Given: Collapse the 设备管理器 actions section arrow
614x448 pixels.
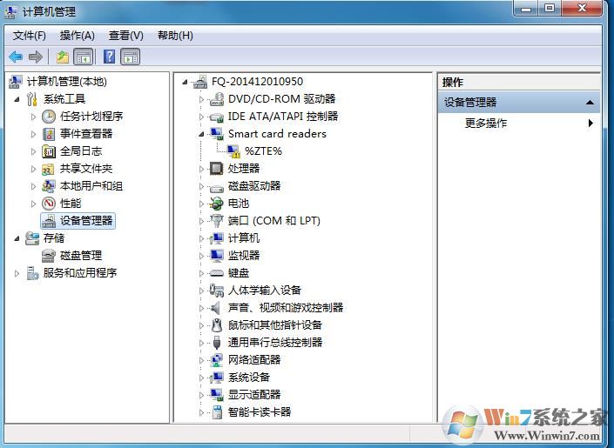Looking at the screenshot, I should point(590,103).
